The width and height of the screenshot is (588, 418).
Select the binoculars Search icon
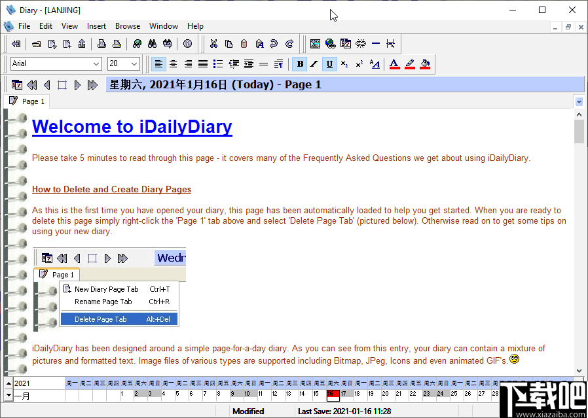click(153, 44)
